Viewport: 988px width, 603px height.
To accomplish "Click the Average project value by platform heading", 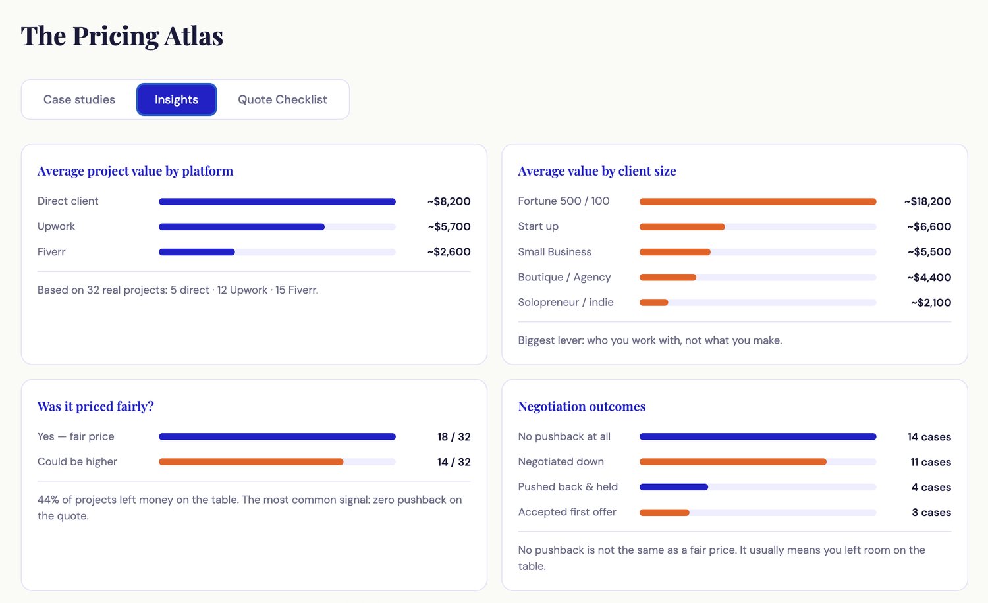I will click(x=135, y=171).
